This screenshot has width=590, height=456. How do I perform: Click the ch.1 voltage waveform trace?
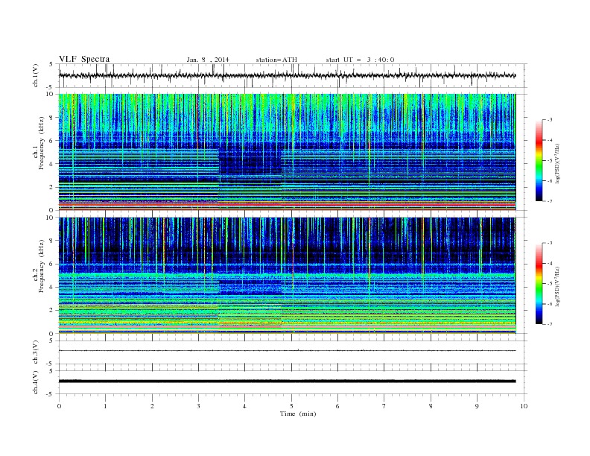287,75
